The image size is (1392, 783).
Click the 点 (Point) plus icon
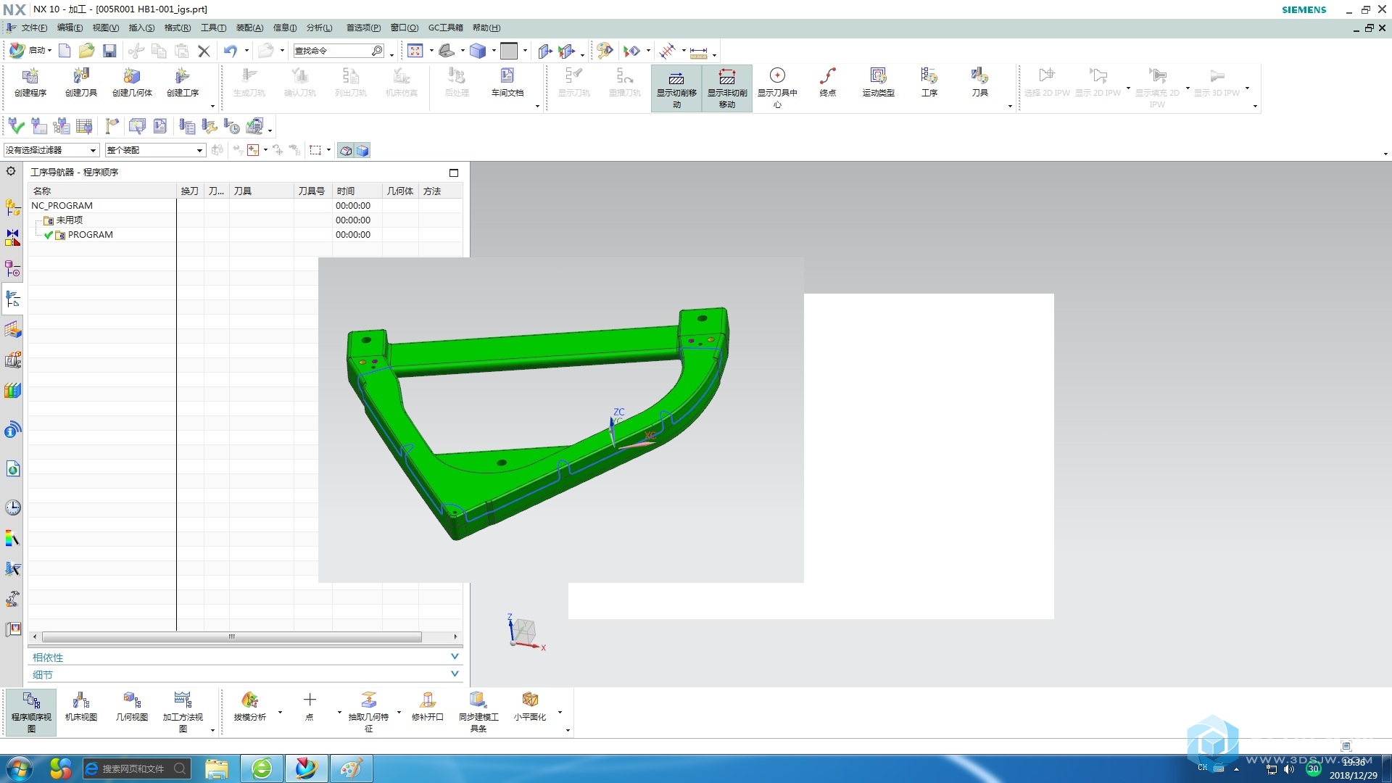(310, 706)
